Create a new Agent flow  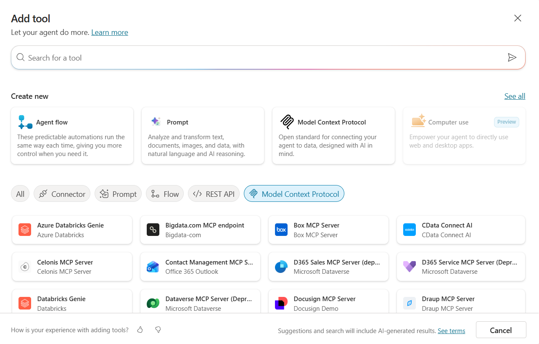click(x=72, y=135)
